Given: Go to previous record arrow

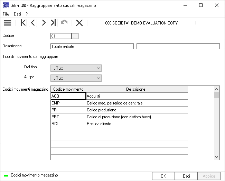Looking at the screenshot, I should (33, 23).
